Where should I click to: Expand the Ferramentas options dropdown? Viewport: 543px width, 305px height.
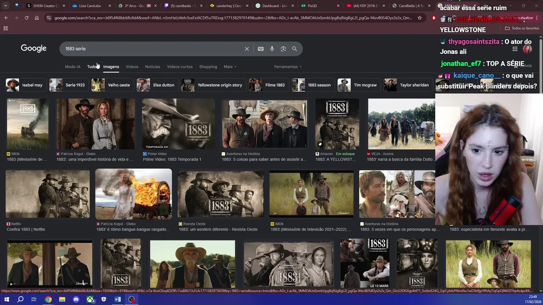(x=288, y=67)
